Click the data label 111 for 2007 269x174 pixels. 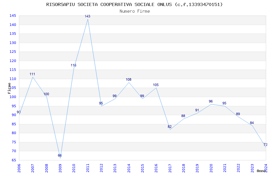click(32, 74)
